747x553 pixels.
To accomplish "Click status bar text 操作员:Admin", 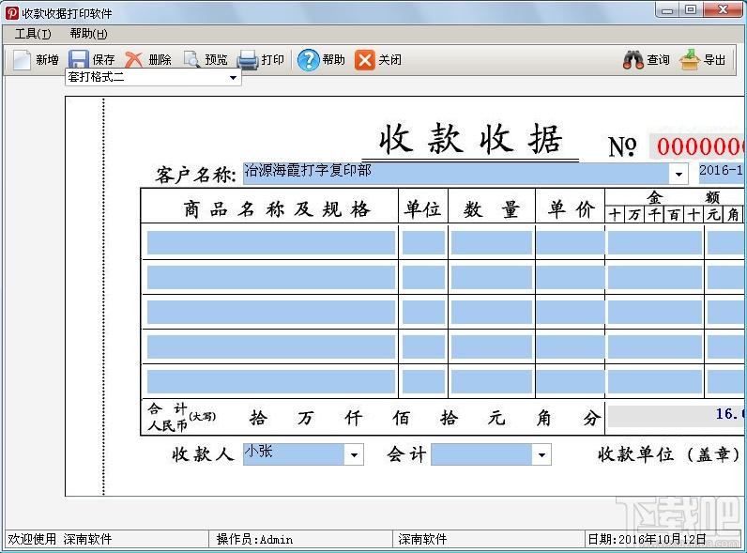I will click(x=254, y=539).
